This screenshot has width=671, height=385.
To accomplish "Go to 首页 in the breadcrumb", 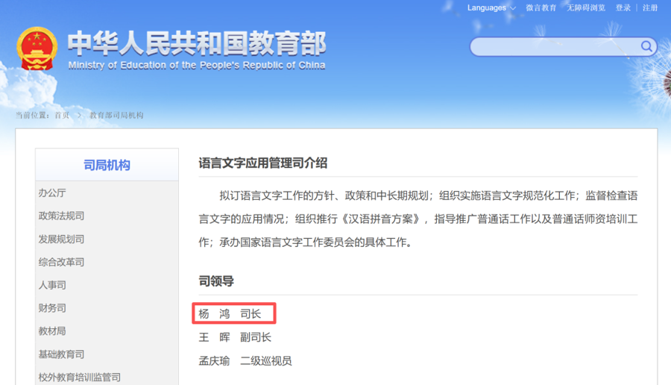I will pyautogui.click(x=62, y=116).
